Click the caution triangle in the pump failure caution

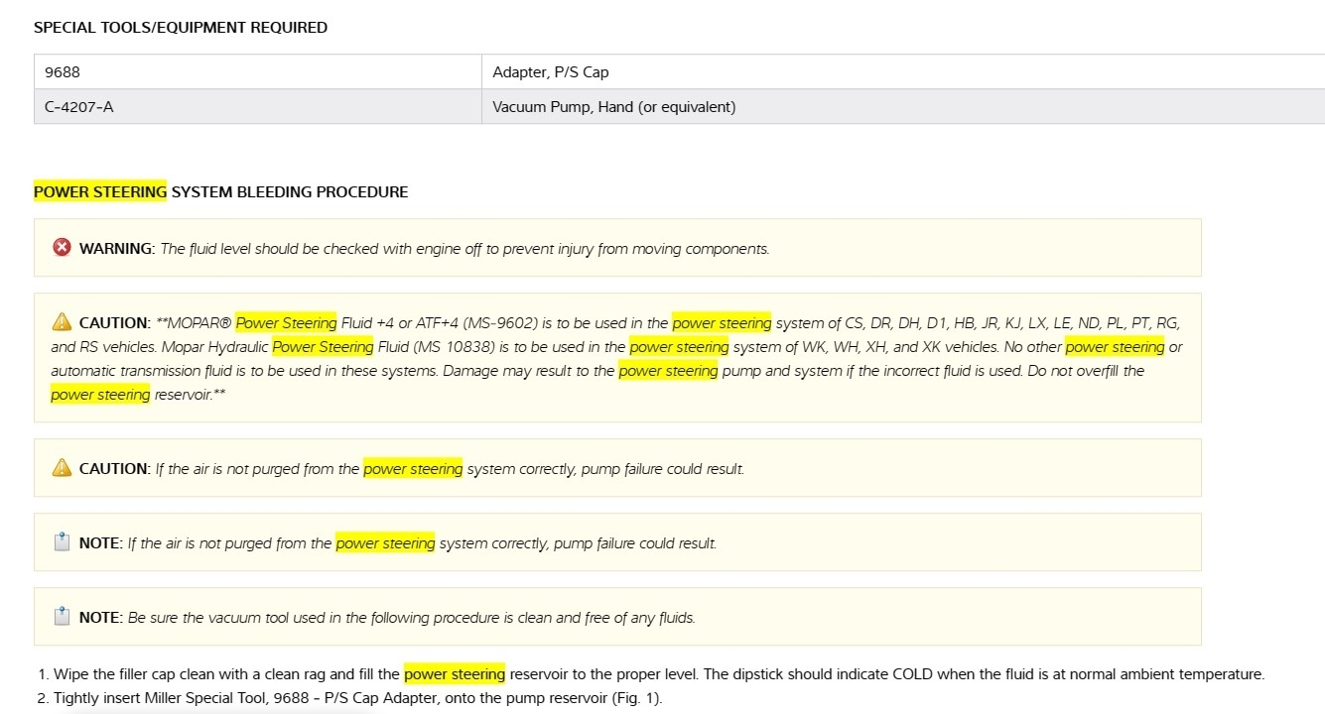click(x=62, y=468)
